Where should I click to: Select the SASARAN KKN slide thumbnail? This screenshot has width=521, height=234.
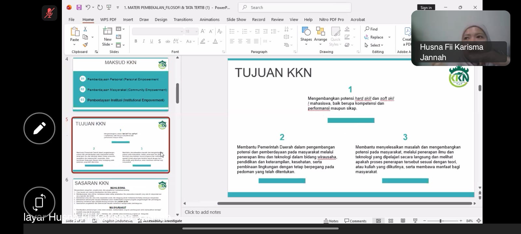[120, 196]
